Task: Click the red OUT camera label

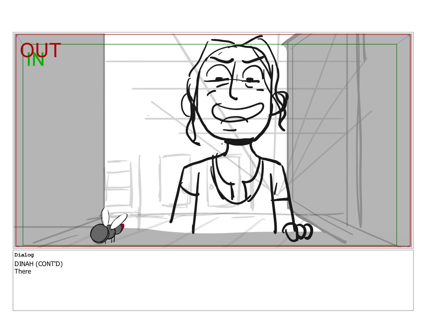Action: pos(41,50)
